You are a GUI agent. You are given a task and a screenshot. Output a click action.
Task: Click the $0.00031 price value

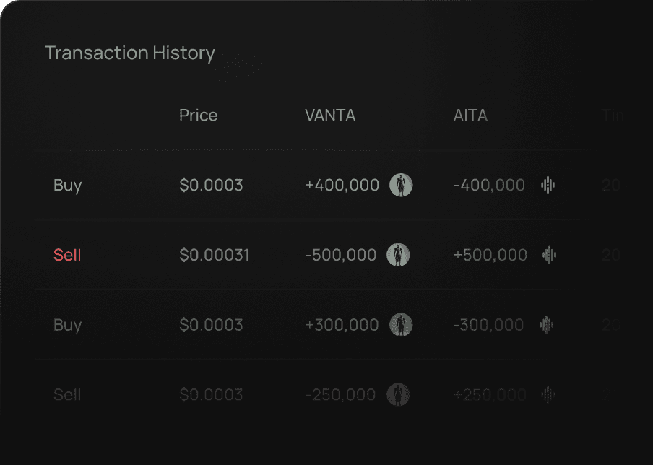coord(215,255)
